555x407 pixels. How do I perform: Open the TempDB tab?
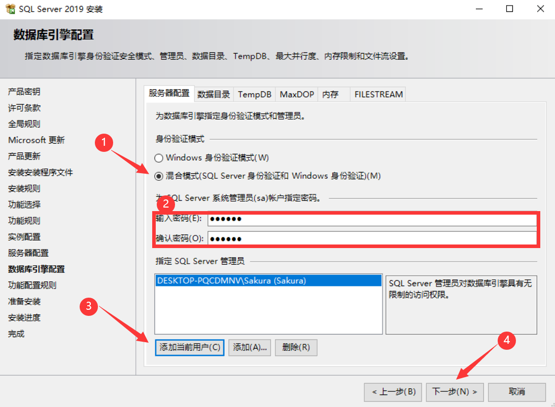255,94
